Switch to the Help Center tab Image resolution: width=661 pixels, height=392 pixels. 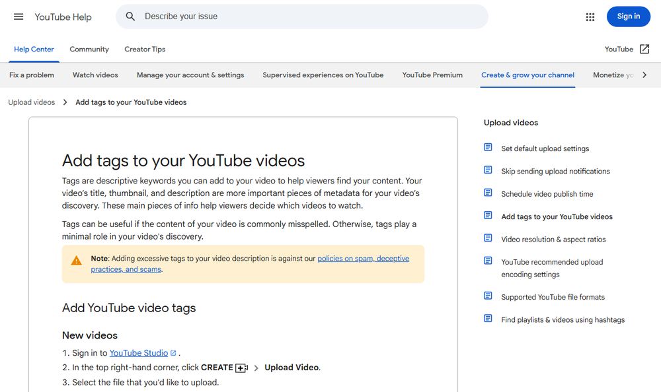click(34, 49)
